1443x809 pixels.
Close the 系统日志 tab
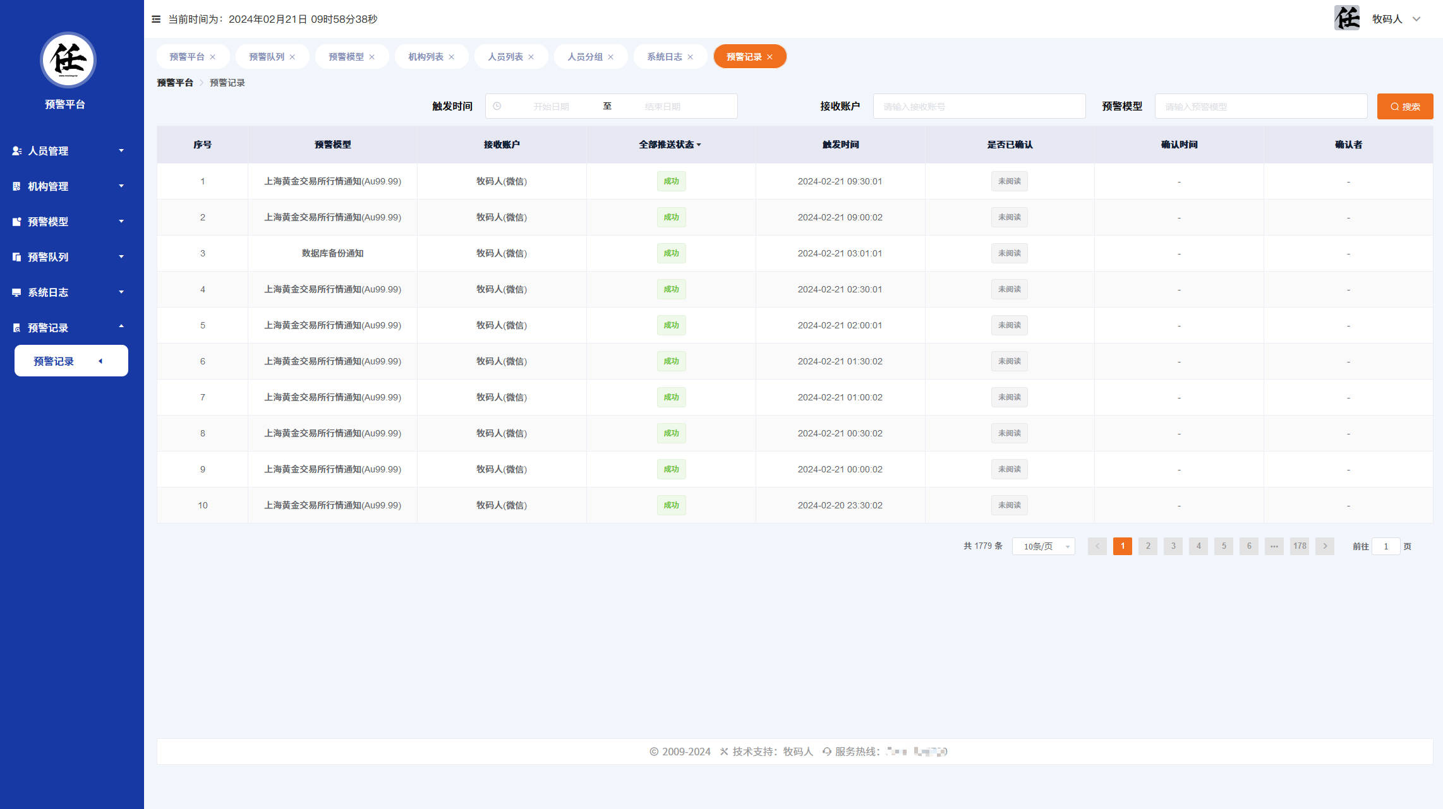point(691,57)
